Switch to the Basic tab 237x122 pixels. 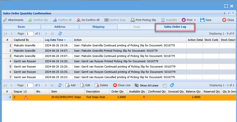coord(21,27)
